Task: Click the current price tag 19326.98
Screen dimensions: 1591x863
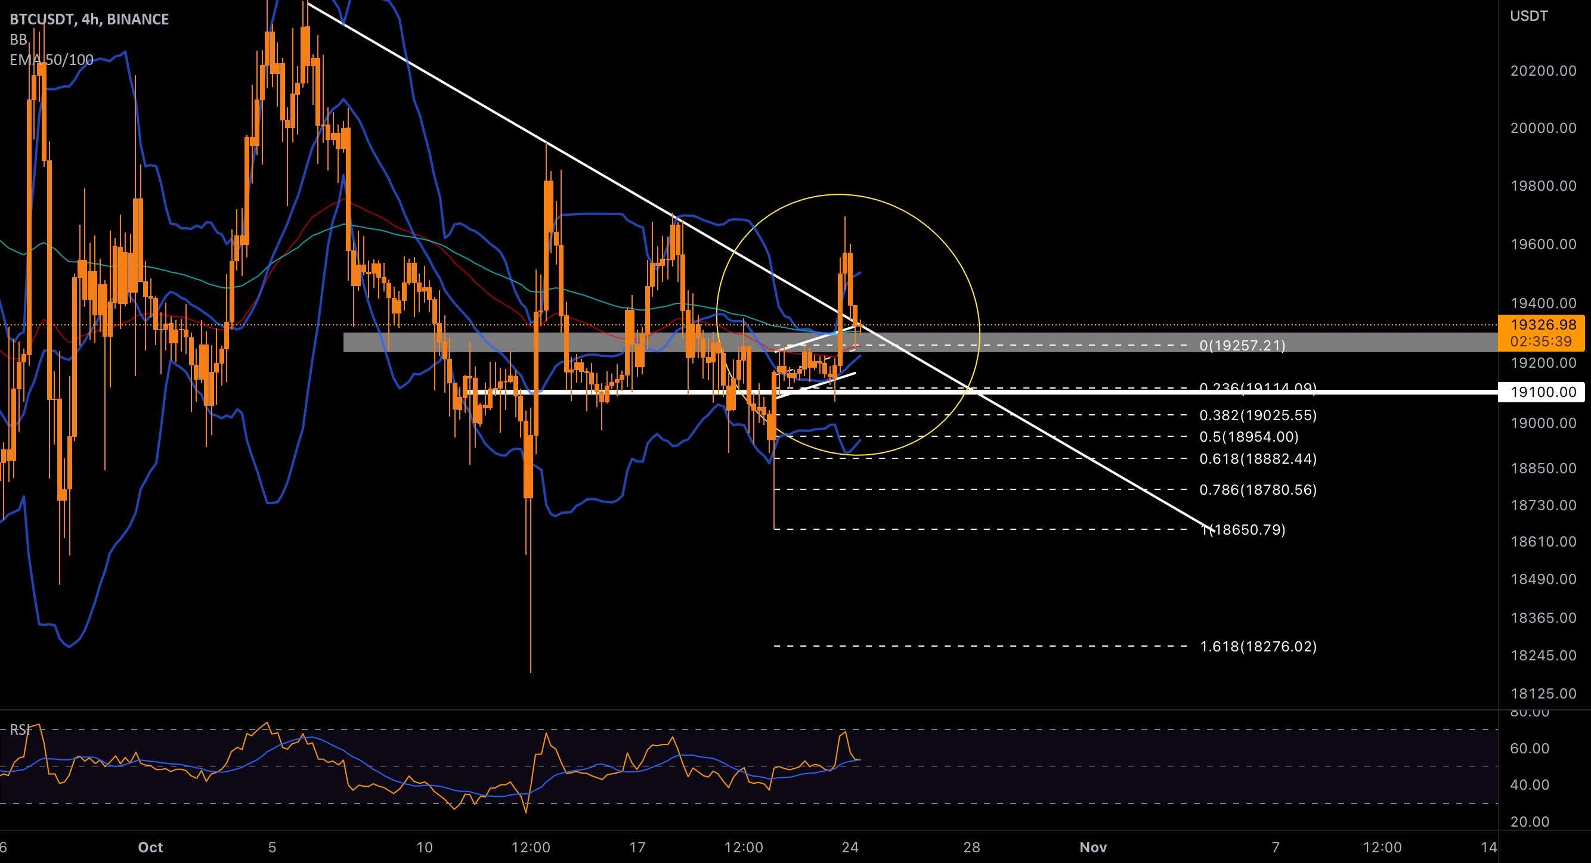Action: tap(1543, 325)
